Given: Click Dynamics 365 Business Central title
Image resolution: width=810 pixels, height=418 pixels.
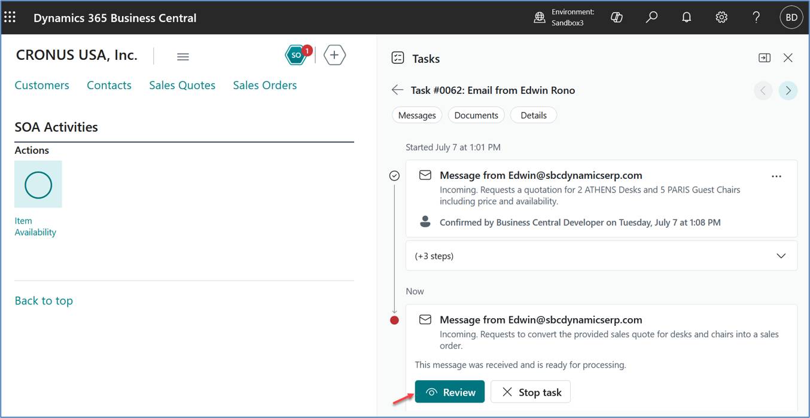Looking at the screenshot, I should click(115, 18).
